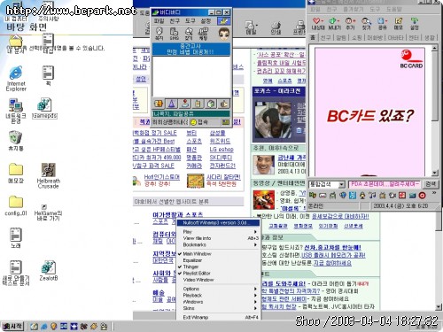443x332 pixels.
Task: Open the 파일 menu in BuddyBuddy
Action: pos(159,21)
